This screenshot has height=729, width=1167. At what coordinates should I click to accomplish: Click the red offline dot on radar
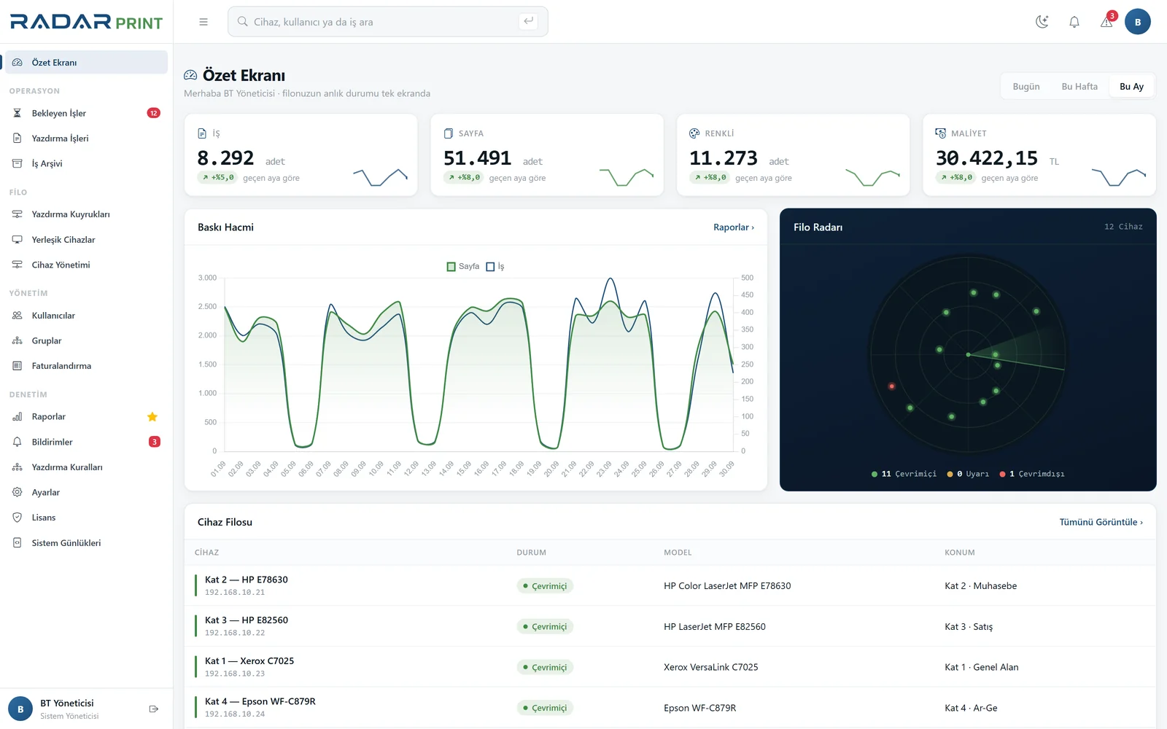pos(891,386)
